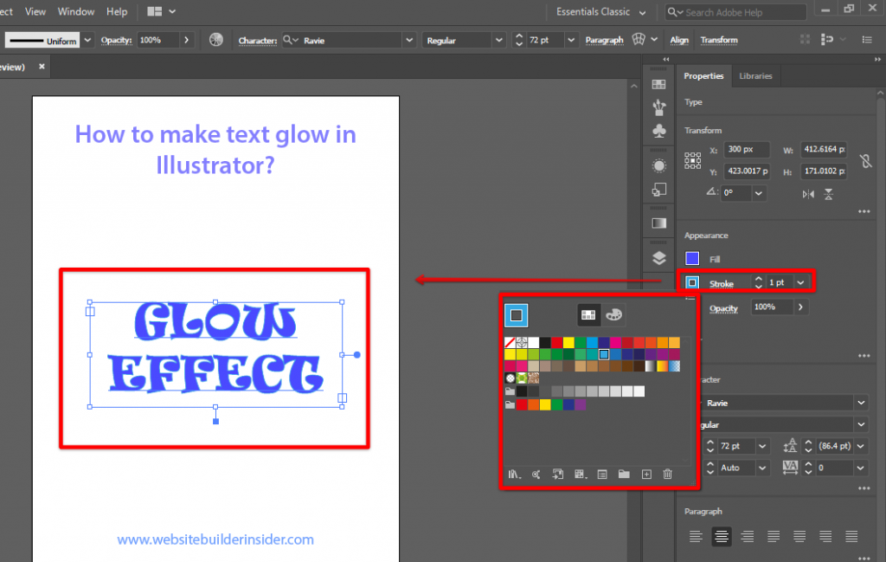Expand the Essentials Classic workspace dropdown
The image size is (886, 562).
642,12
